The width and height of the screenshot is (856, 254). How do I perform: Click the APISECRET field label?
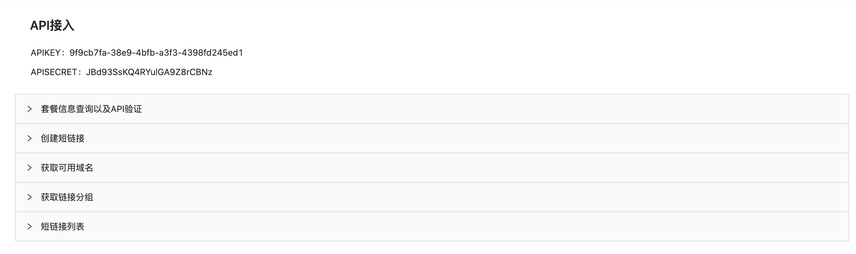54,72
